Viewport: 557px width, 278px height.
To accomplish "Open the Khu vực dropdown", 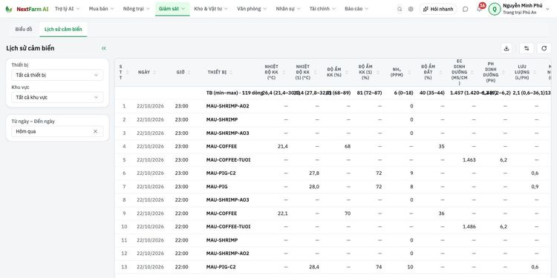I will (57, 97).
